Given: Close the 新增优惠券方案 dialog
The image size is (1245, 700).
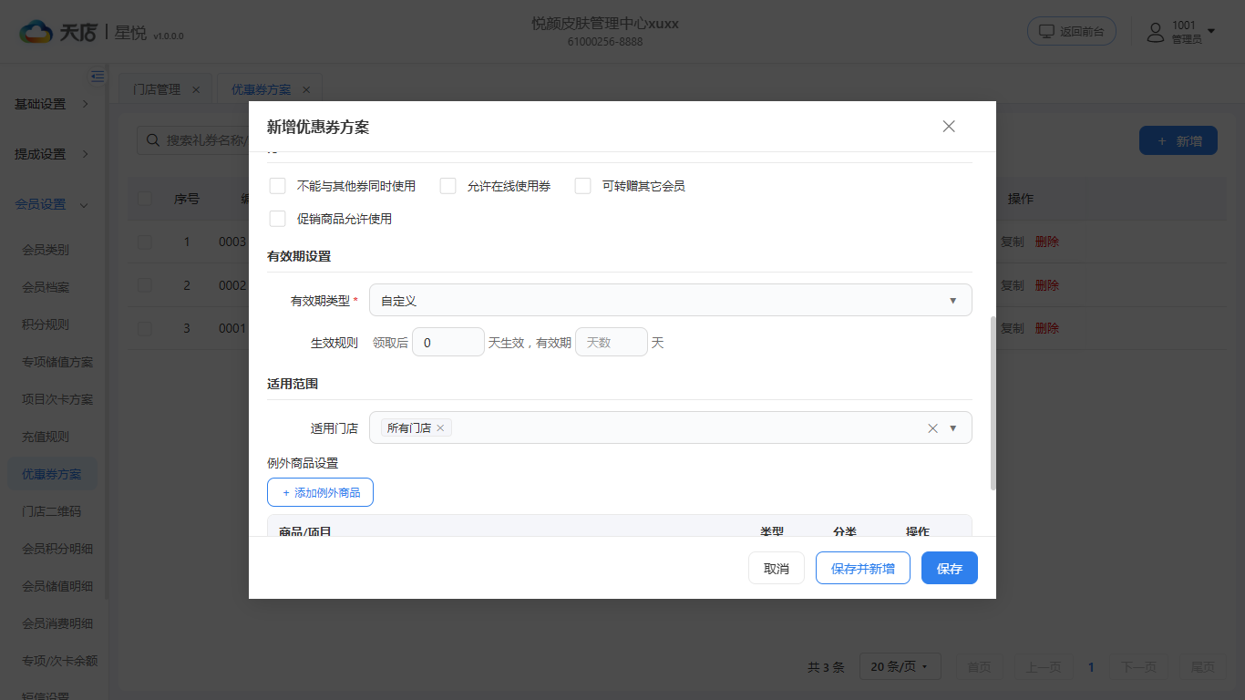Looking at the screenshot, I should [949, 127].
